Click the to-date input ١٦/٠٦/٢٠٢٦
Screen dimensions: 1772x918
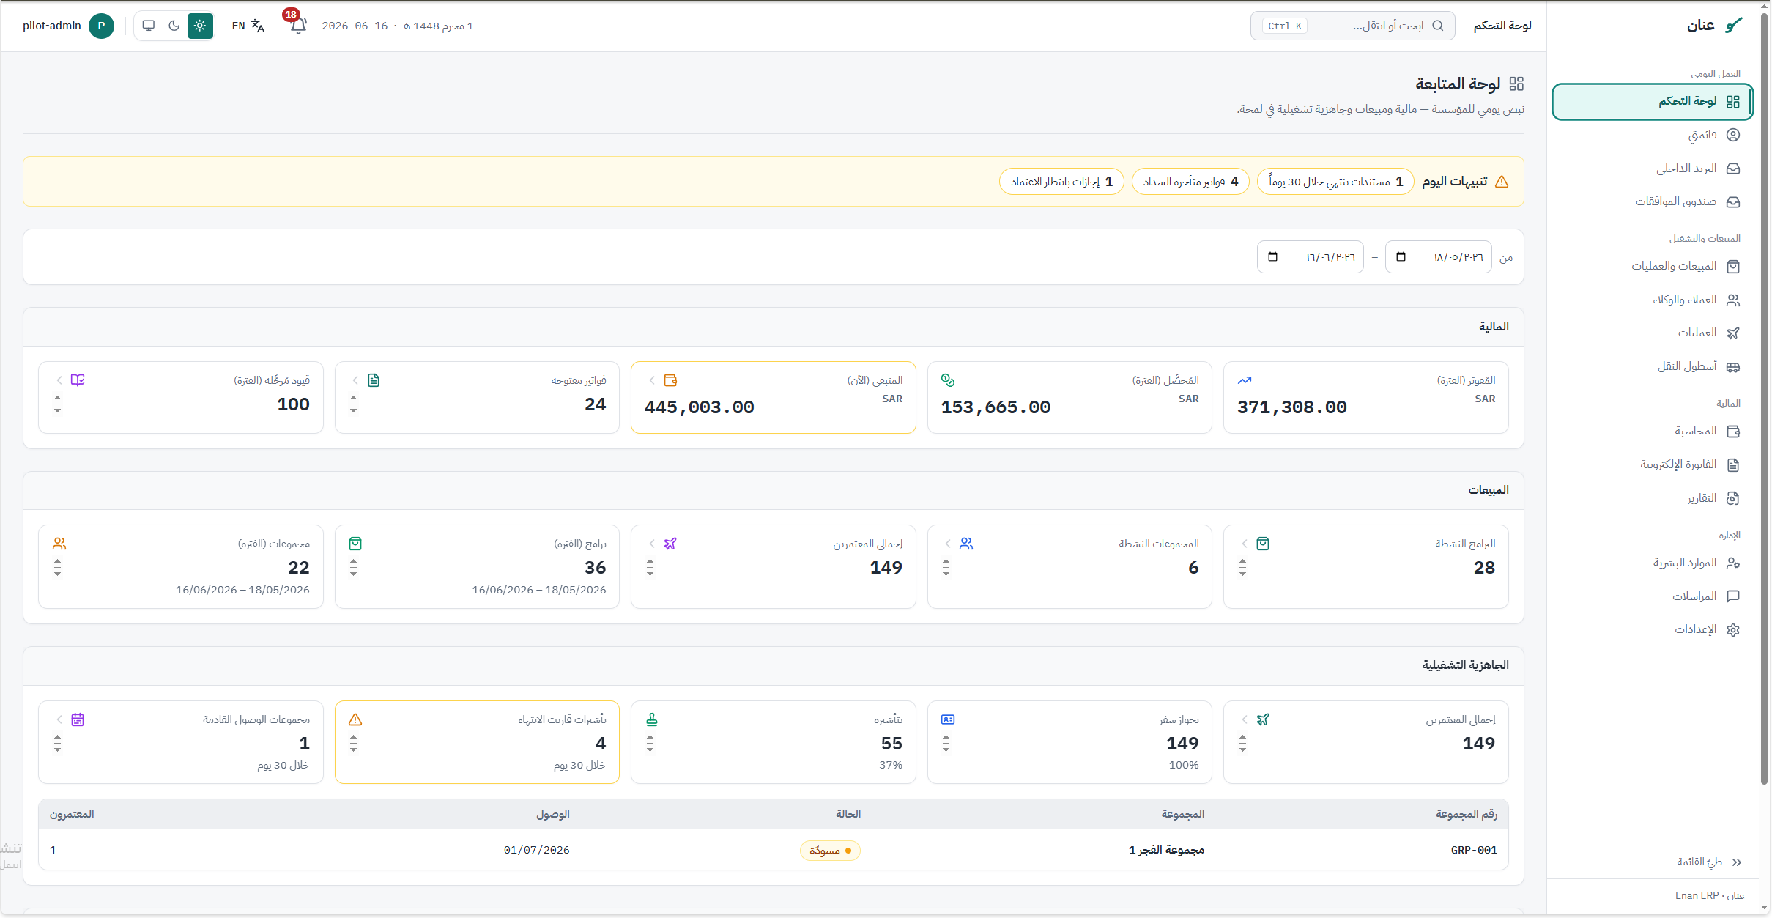[x=1311, y=257]
